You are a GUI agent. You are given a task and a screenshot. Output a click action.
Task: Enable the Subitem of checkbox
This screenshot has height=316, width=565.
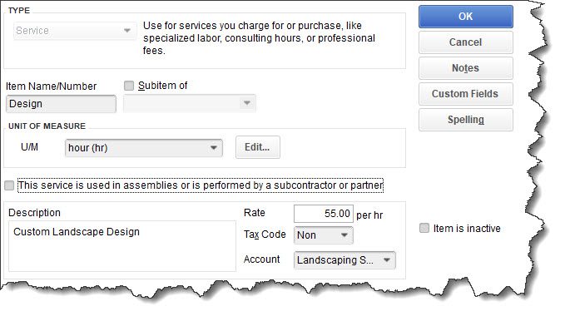(x=129, y=86)
